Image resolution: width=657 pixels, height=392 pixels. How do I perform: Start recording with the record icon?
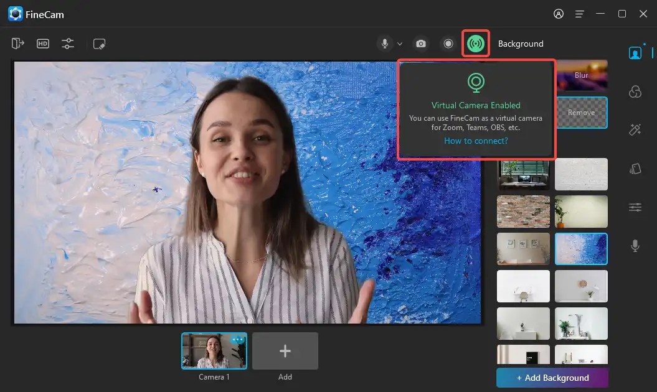click(x=448, y=44)
